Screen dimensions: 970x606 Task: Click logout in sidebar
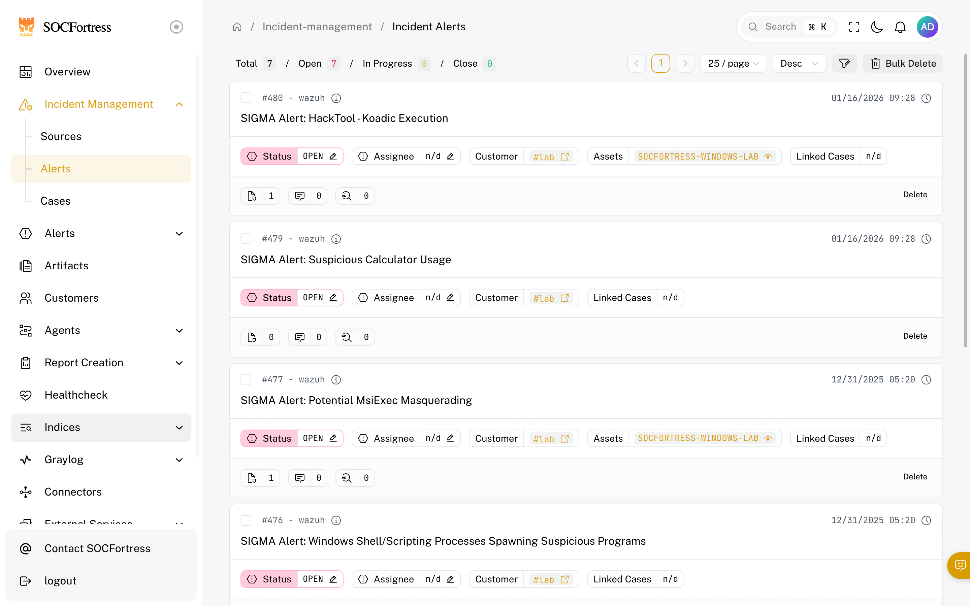[x=101, y=581]
